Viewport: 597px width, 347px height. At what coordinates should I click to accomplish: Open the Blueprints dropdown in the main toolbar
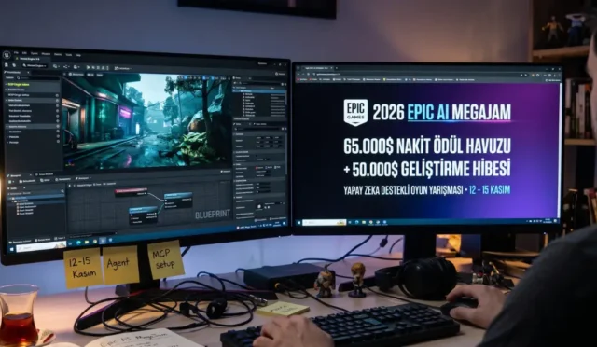tap(66, 66)
